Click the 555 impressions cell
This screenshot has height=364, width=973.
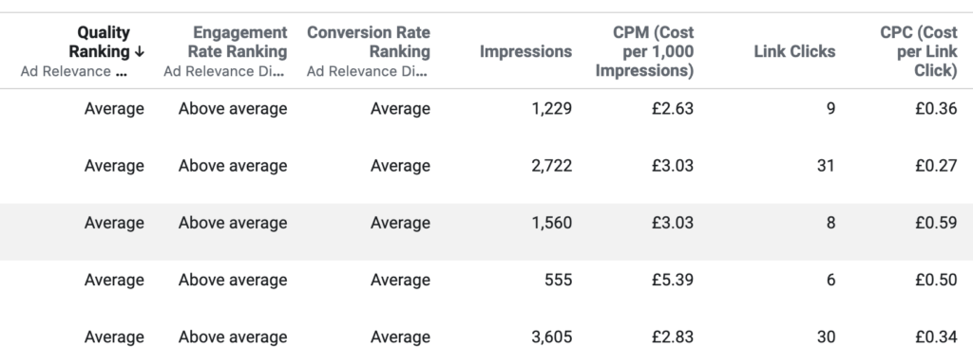click(x=559, y=280)
